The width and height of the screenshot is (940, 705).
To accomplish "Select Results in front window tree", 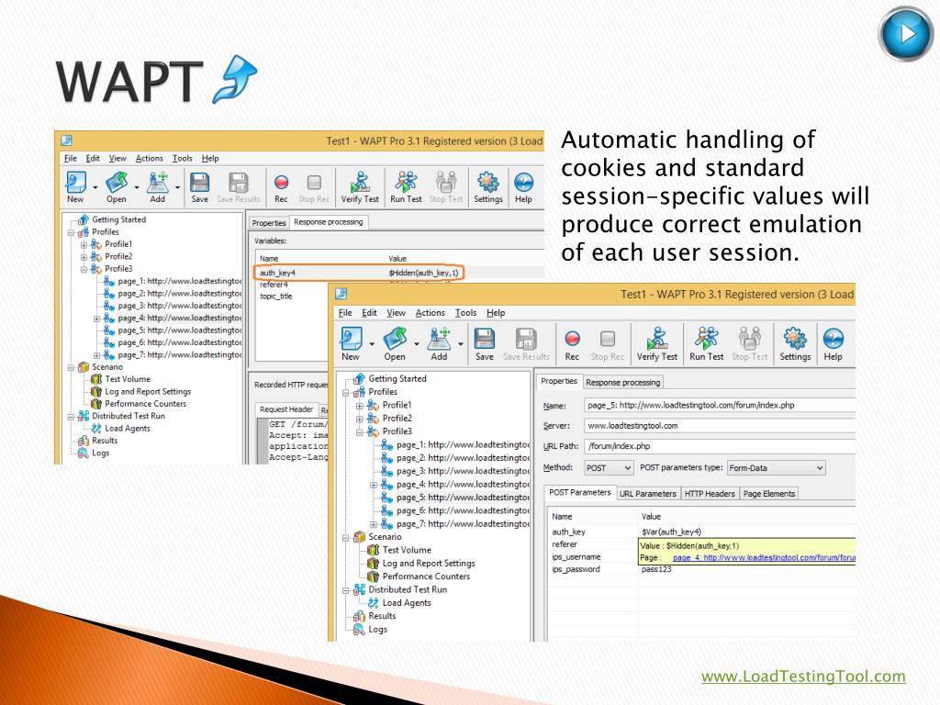I will [382, 616].
